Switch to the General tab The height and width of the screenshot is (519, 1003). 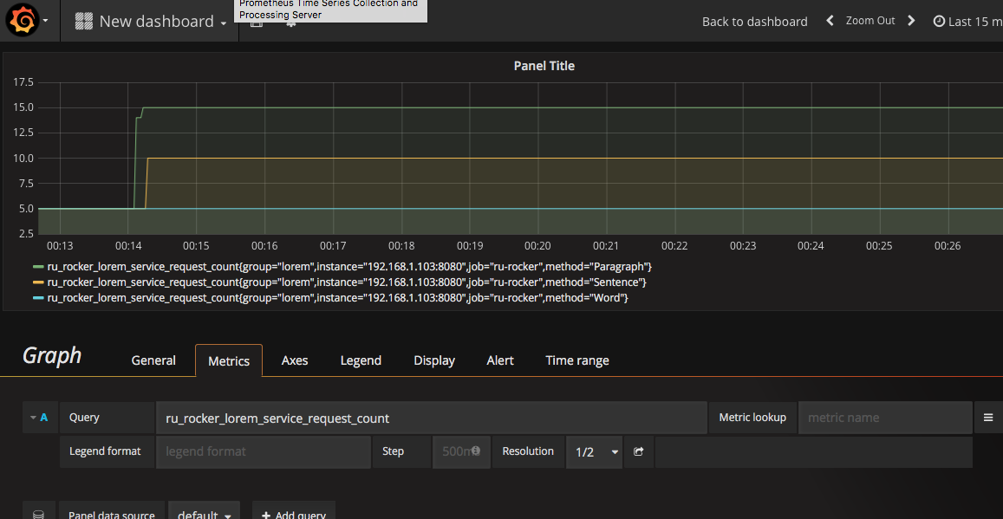[x=153, y=360]
